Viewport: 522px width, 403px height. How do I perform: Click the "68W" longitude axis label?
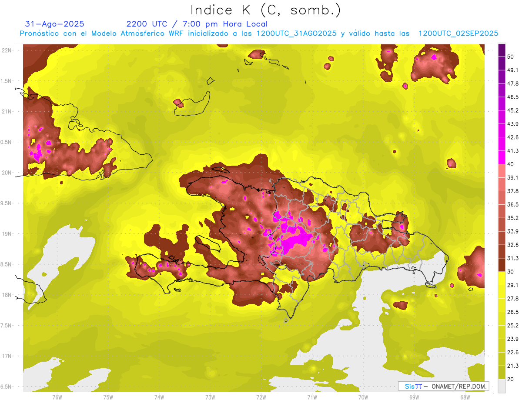[x=465, y=397]
